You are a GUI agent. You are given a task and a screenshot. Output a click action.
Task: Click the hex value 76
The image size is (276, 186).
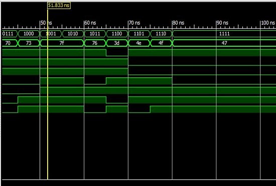pos(95,43)
